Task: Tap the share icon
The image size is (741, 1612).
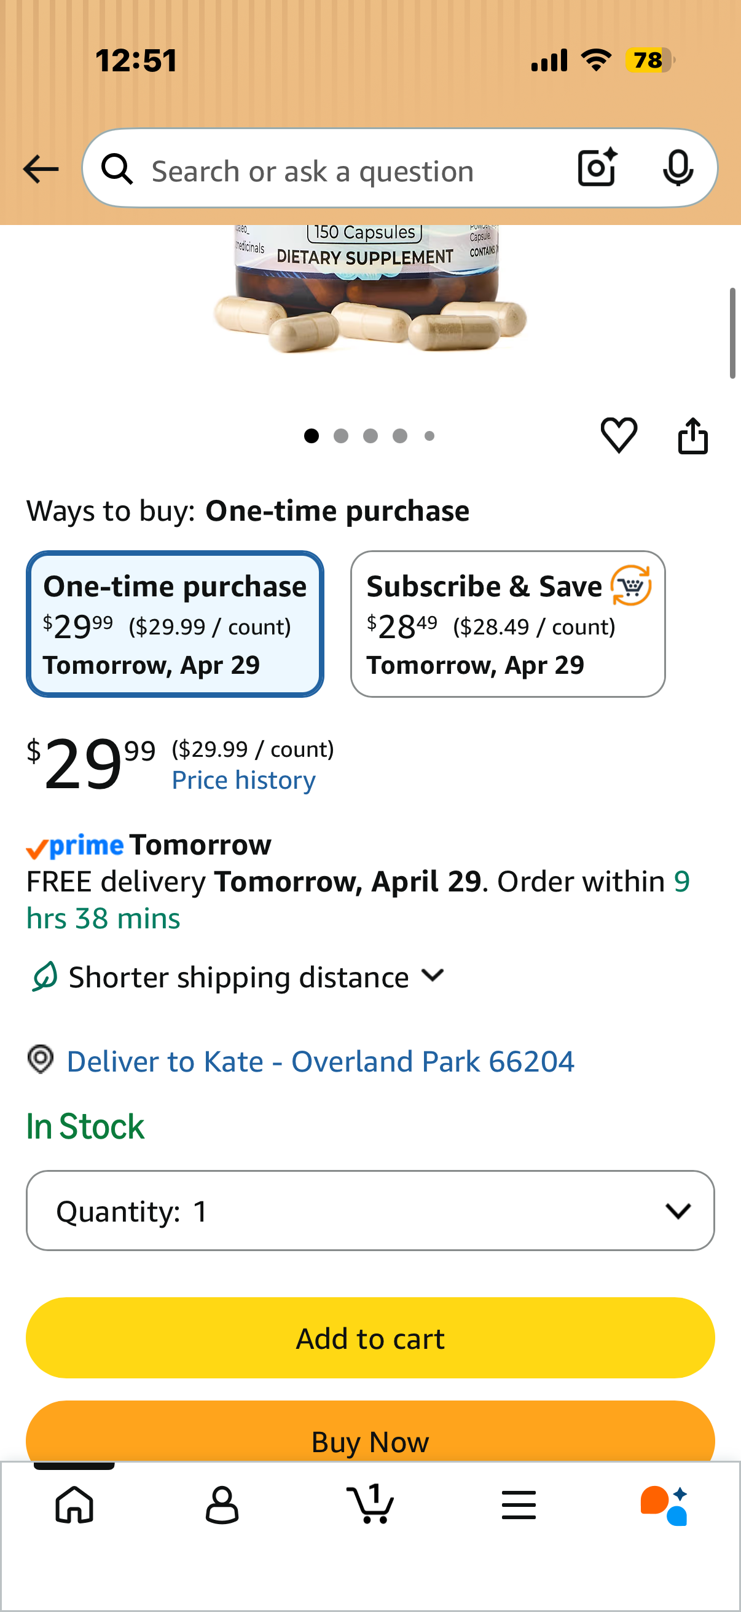Action: pyautogui.click(x=693, y=435)
